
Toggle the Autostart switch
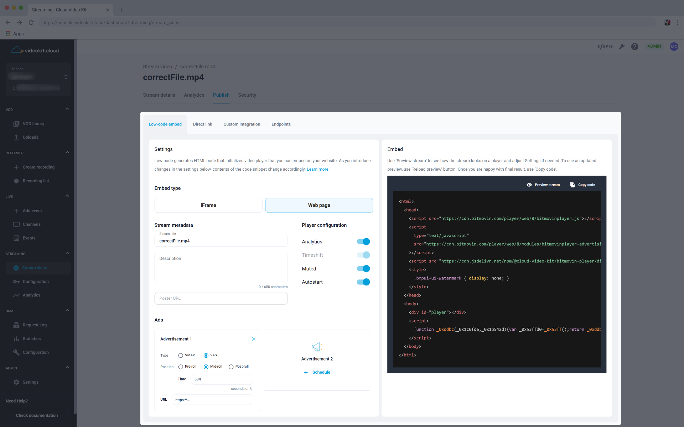click(x=363, y=282)
